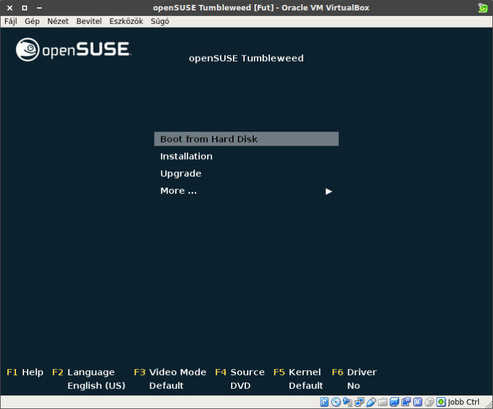Click the openSUSE Tumbleweed heading text
This screenshot has width=493, height=409.
[246, 58]
